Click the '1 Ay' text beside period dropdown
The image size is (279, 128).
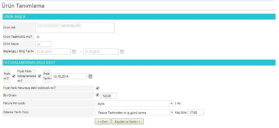pos(178,103)
